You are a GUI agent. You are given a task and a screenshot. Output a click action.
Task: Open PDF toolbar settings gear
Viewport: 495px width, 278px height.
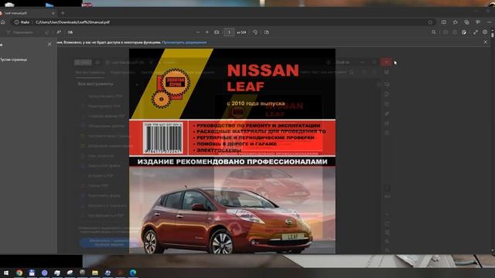(485, 32)
